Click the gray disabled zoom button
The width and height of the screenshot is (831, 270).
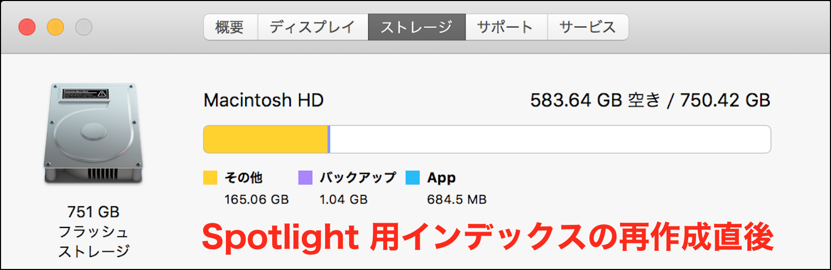[x=84, y=27]
